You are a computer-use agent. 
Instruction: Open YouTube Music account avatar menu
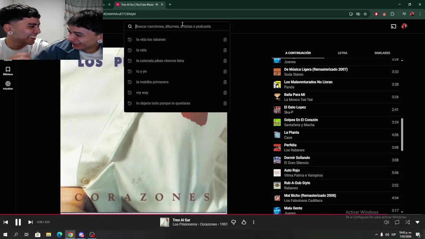pos(404,26)
